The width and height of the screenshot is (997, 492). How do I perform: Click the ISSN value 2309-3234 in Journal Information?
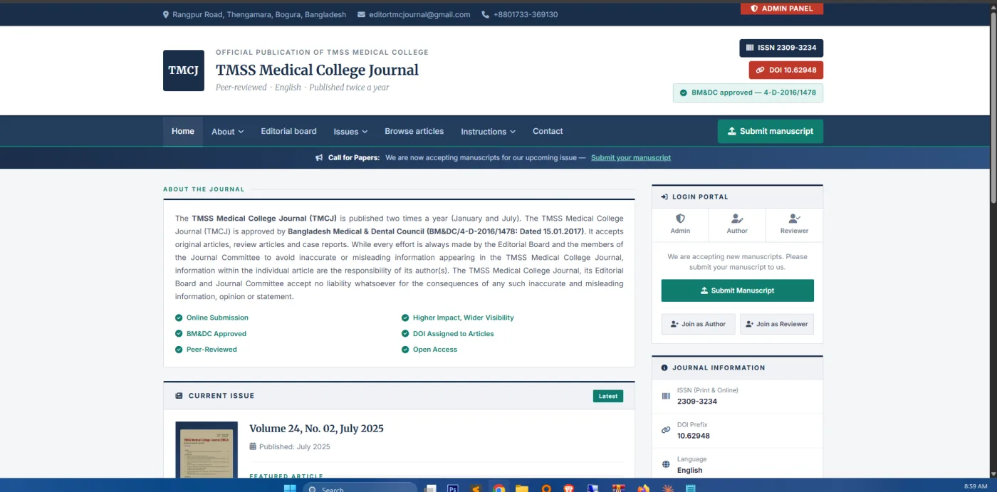697,402
